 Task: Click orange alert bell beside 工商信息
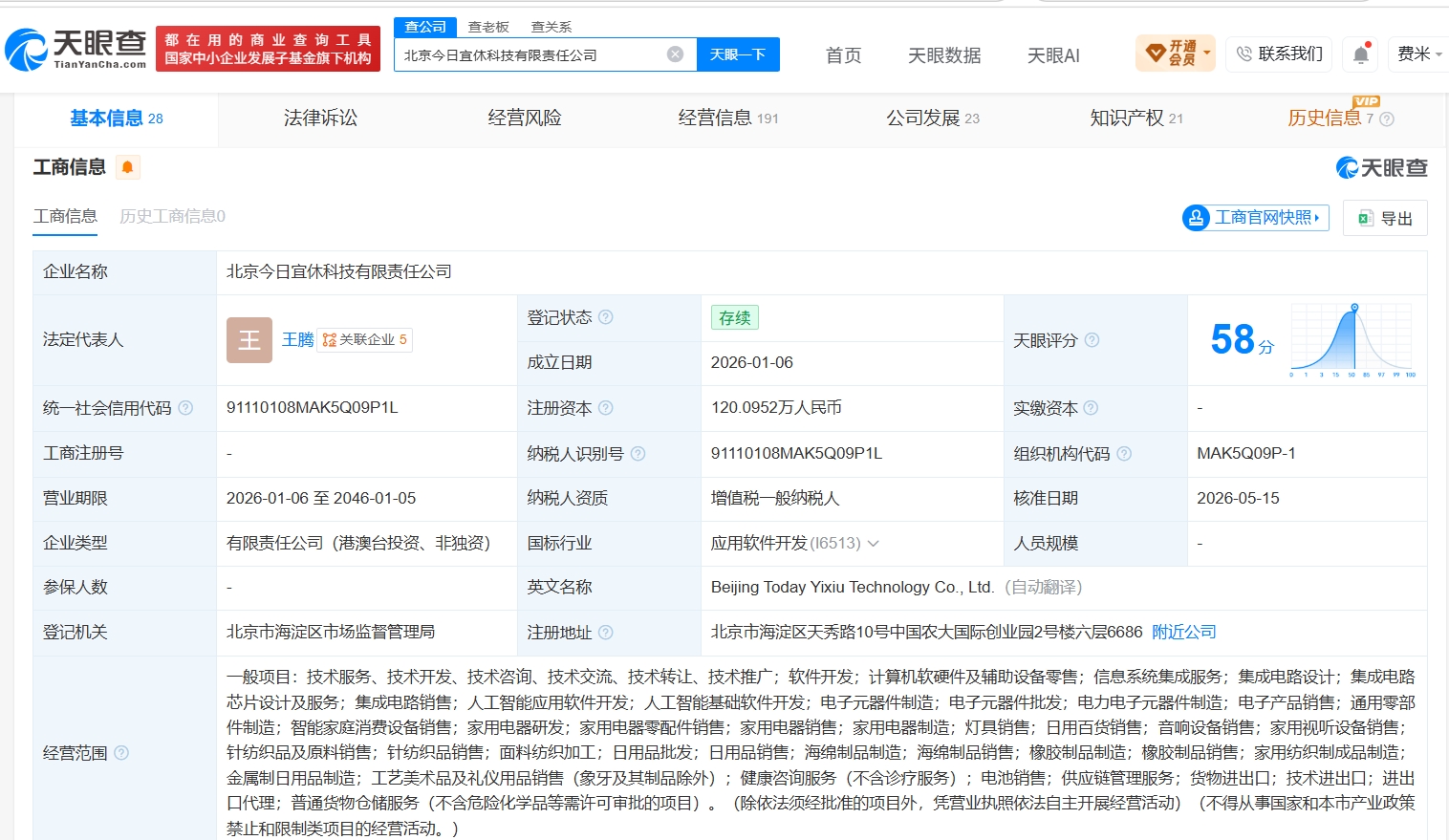tap(127, 167)
